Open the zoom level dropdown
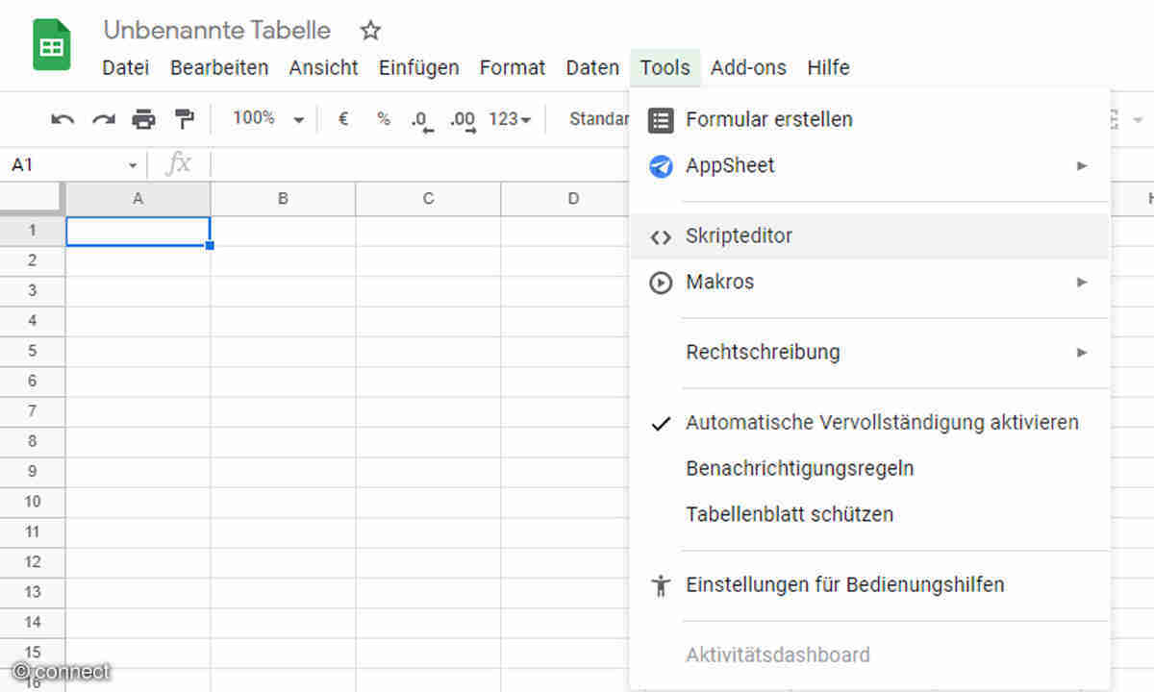This screenshot has width=1154, height=692. 264,118
